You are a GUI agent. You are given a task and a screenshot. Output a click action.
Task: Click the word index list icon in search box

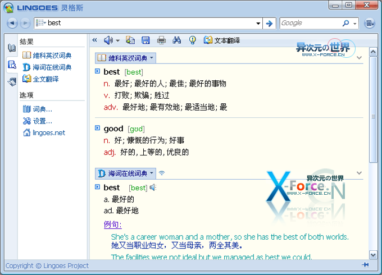click(40, 23)
